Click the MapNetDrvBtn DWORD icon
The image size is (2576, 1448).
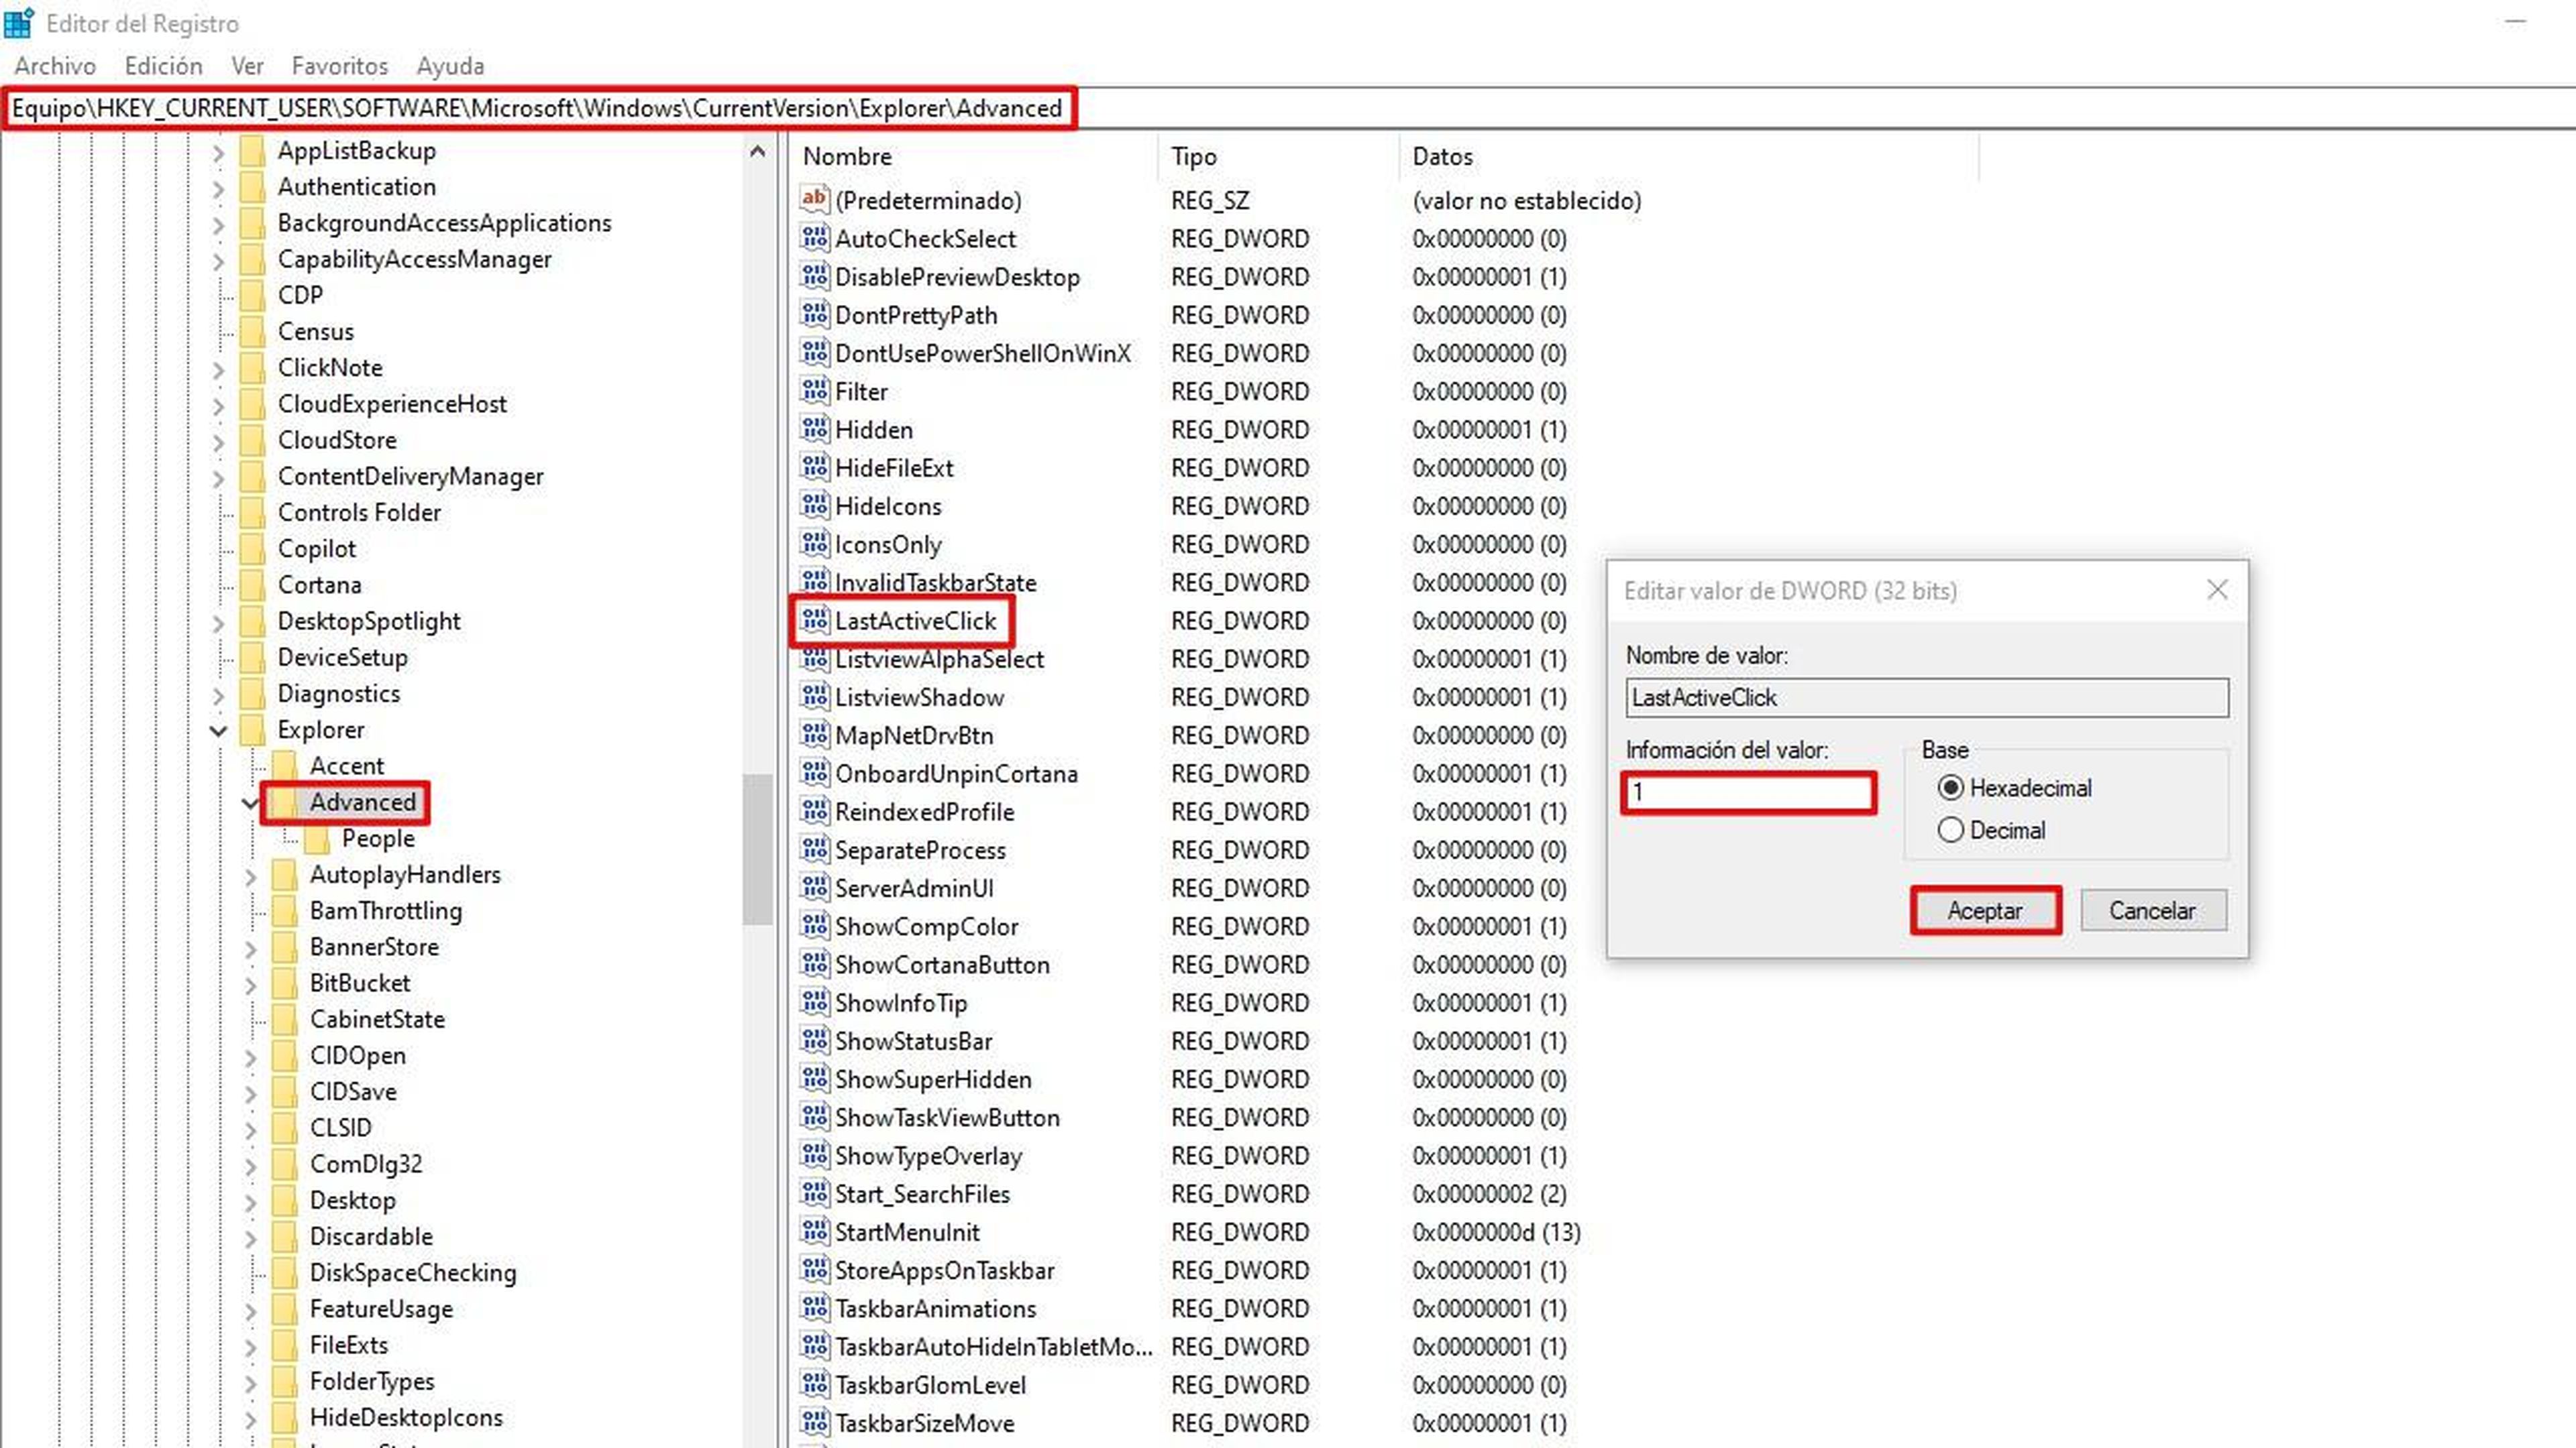pos(814,735)
